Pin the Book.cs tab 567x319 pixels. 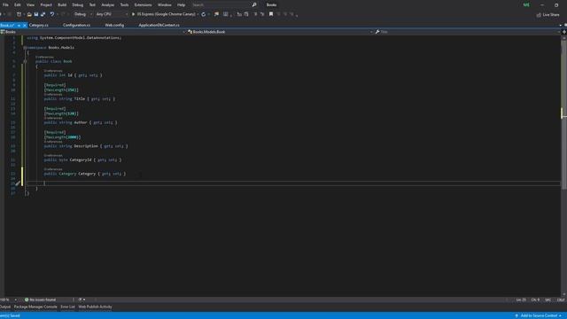19,26
